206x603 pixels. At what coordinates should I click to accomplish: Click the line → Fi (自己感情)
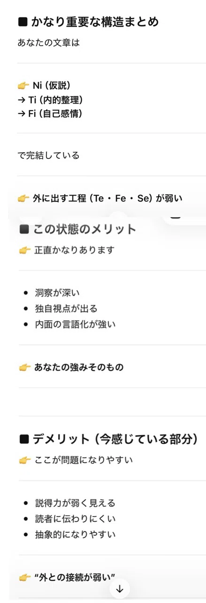[50, 114]
